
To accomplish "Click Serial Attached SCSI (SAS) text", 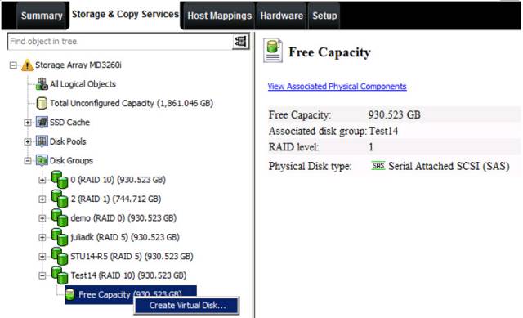I will click(x=449, y=166).
